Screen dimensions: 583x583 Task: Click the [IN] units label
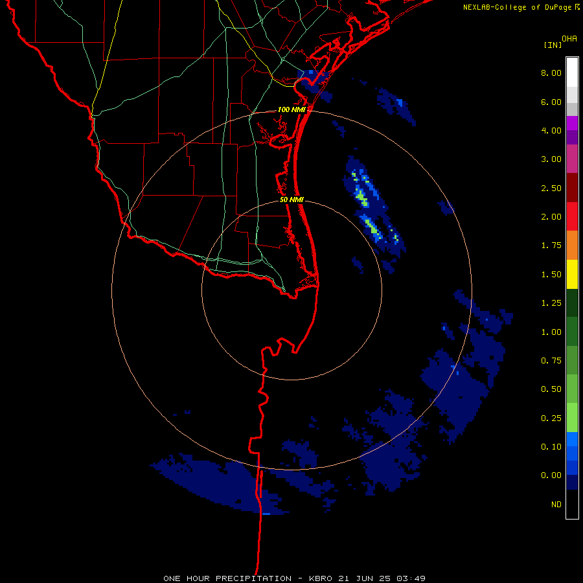click(x=553, y=45)
